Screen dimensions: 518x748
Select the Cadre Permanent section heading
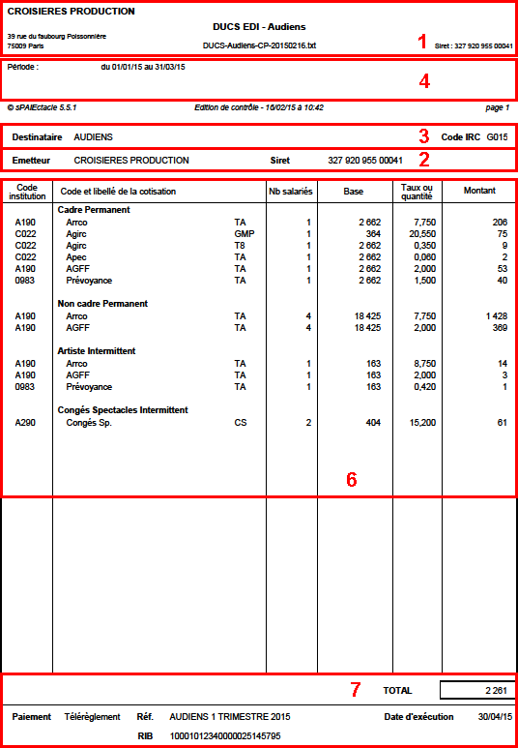click(x=94, y=209)
